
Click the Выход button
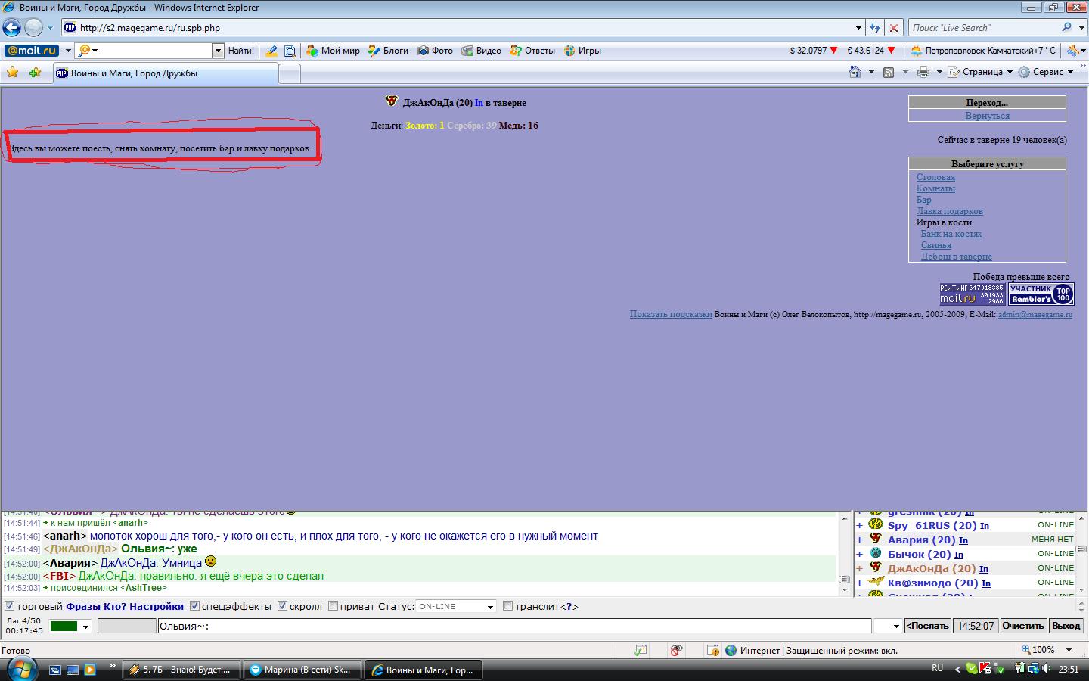[1066, 626]
